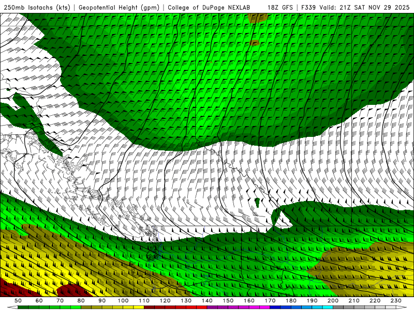Click the dark red swatch right of 110

[149, 307]
